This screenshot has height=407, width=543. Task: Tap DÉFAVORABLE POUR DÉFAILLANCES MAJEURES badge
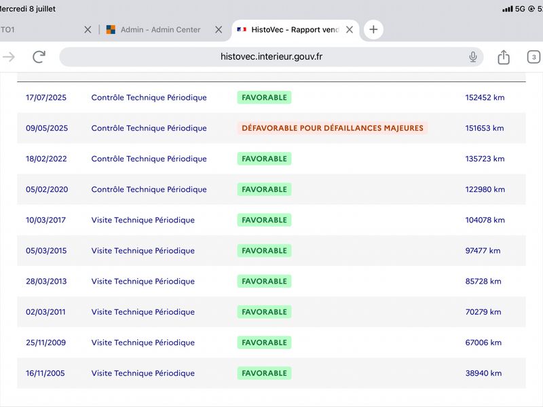click(x=333, y=128)
